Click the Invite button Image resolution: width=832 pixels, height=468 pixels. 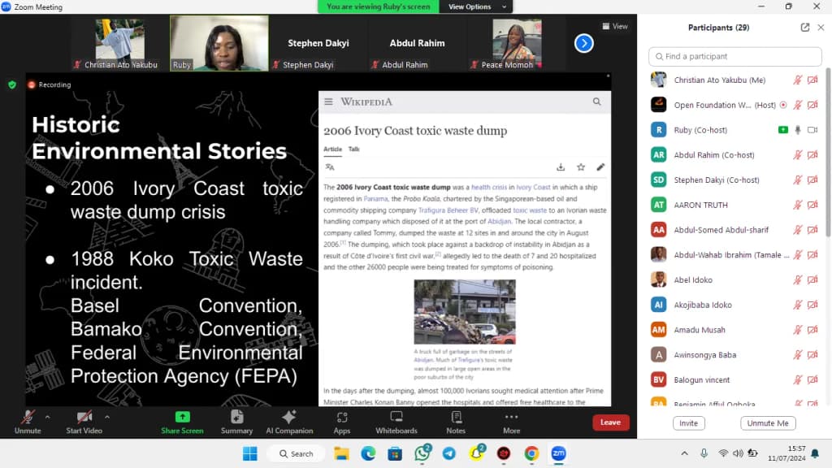click(689, 422)
